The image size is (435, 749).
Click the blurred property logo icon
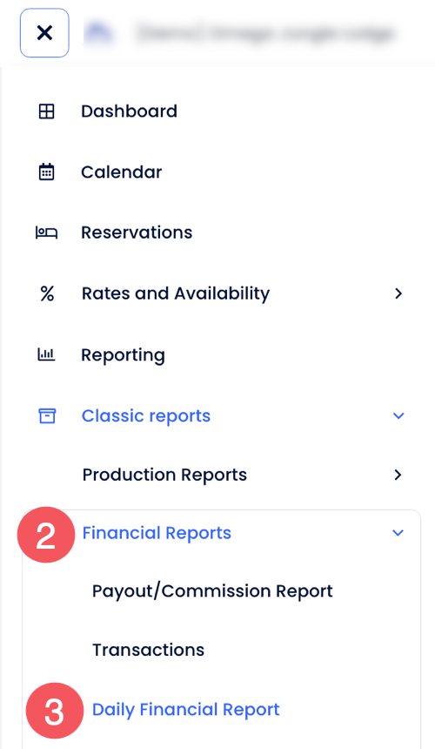(x=98, y=33)
